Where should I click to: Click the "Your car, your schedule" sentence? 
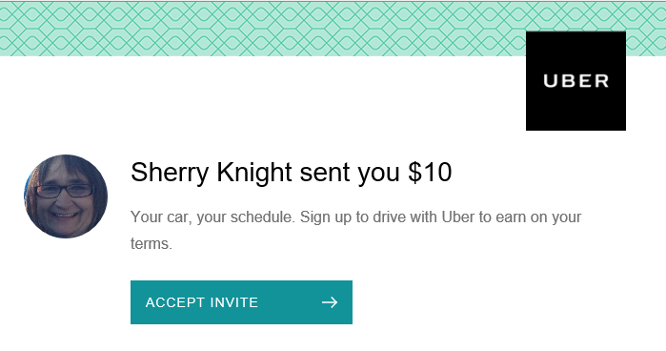click(x=212, y=217)
